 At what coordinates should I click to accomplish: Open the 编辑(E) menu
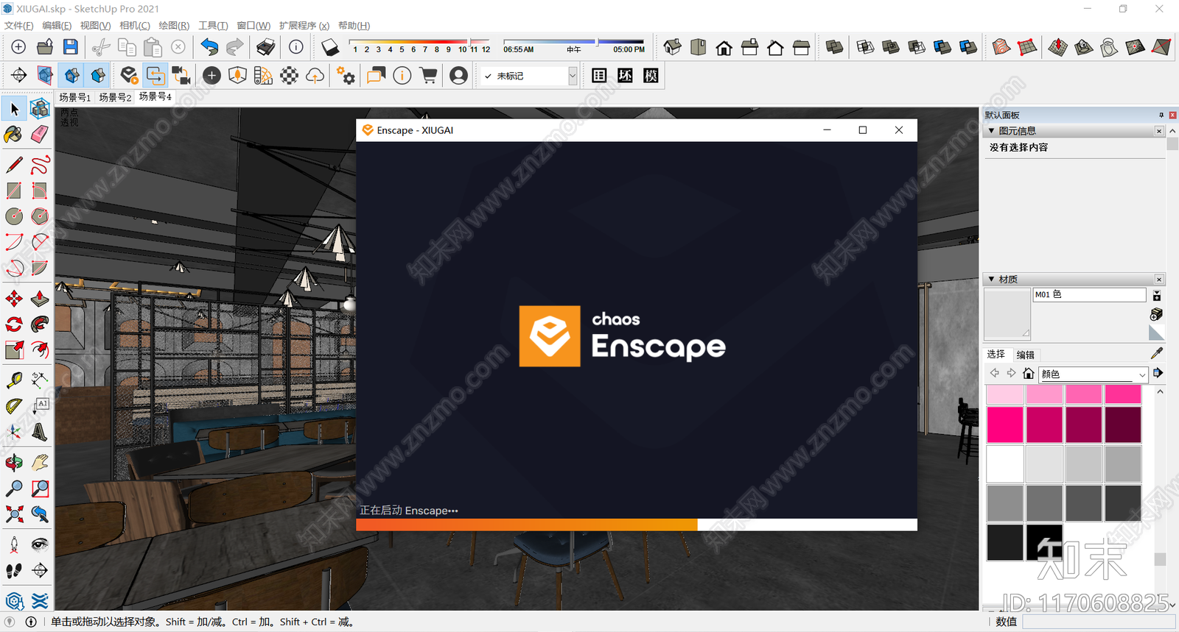(x=57, y=25)
